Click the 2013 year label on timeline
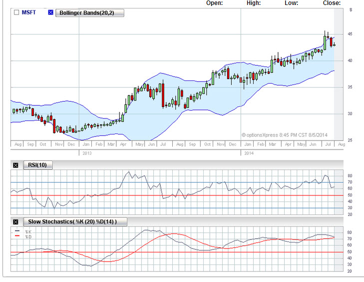The image size is (364, 282). click(x=87, y=153)
